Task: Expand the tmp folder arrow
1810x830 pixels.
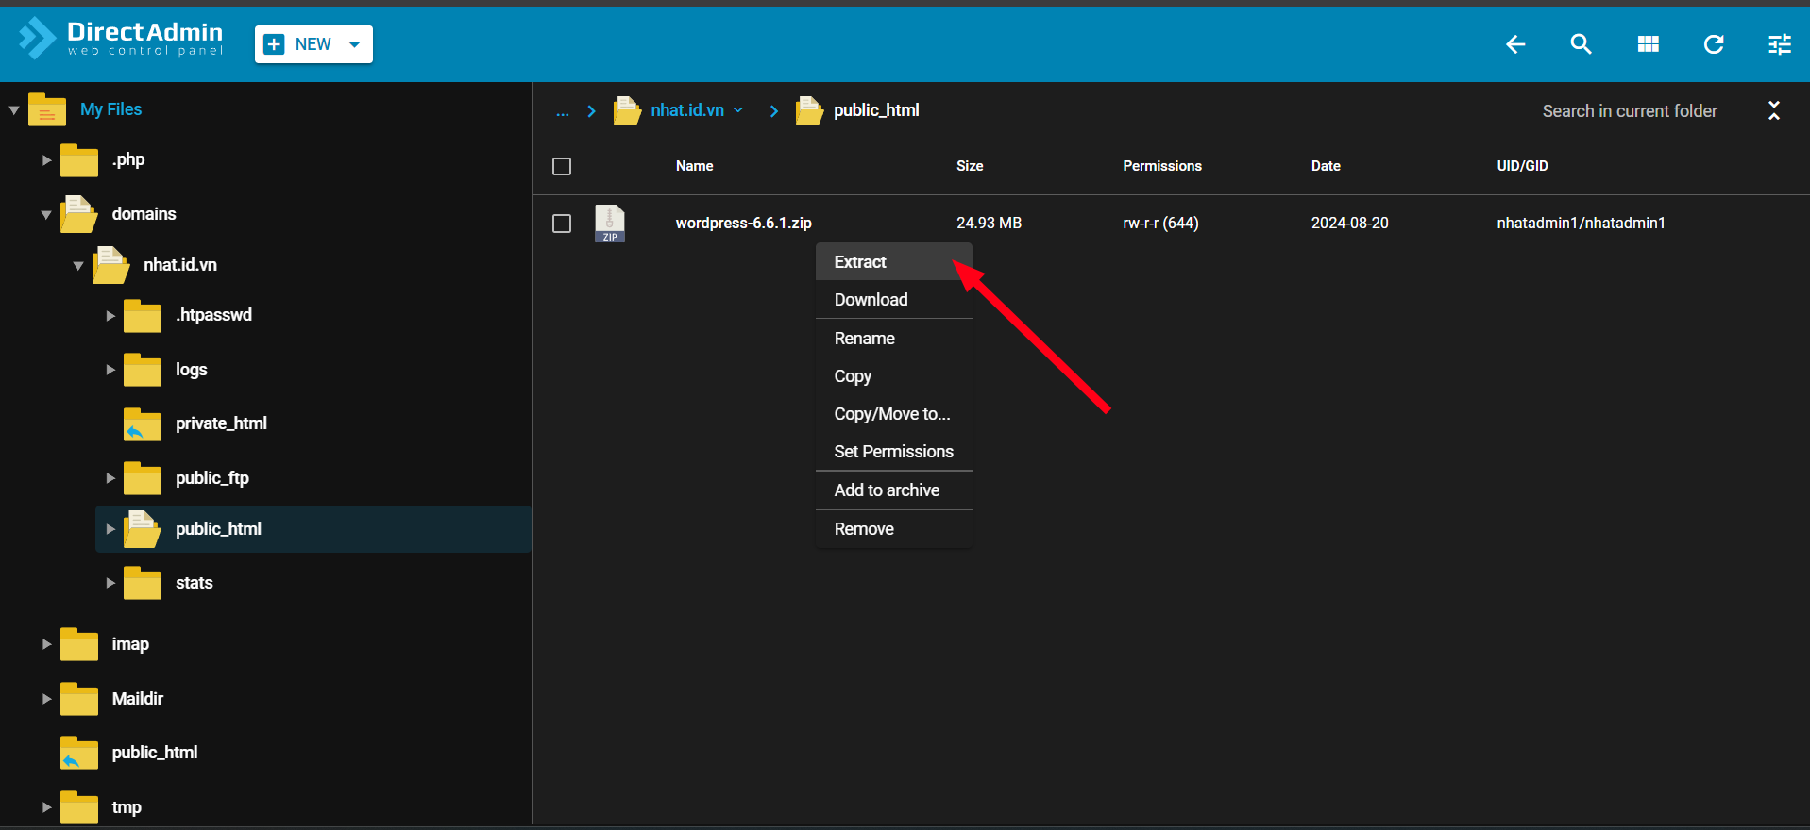Action: (46, 807)
